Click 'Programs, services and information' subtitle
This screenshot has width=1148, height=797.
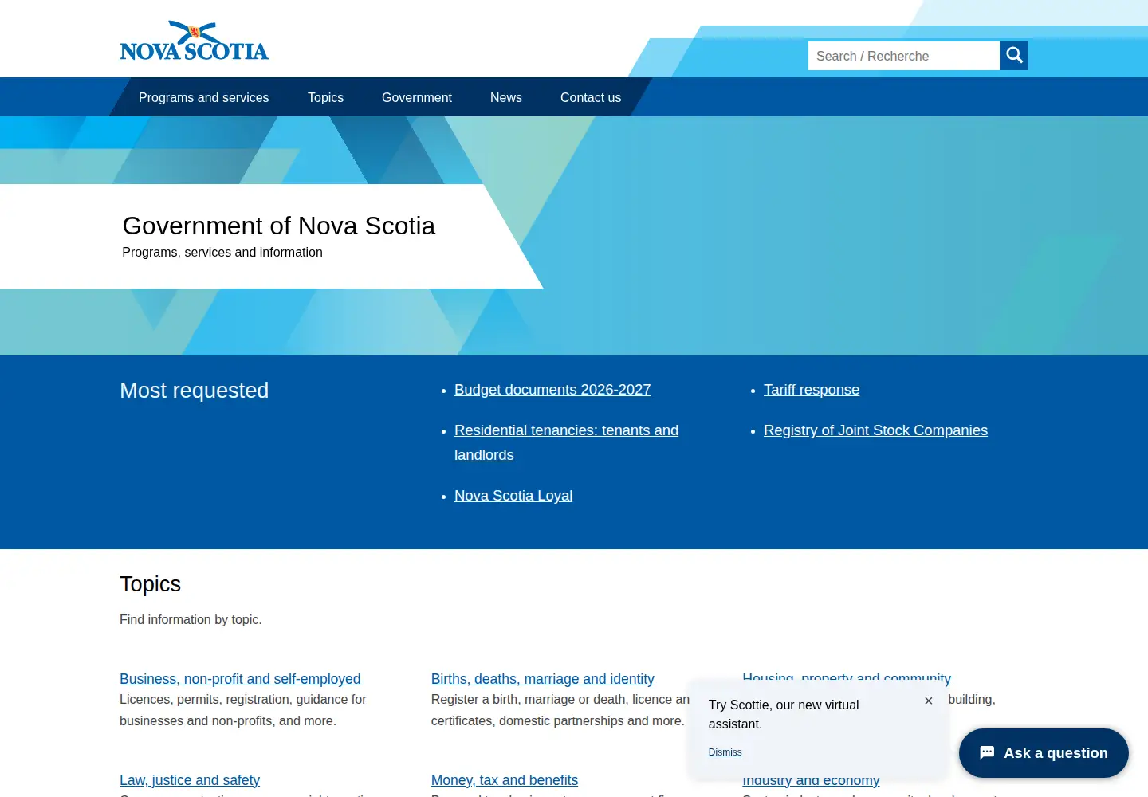point(222,252)
